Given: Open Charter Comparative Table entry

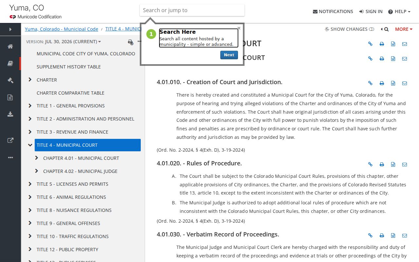Looking at the screenshot, I should click(70, 93).
